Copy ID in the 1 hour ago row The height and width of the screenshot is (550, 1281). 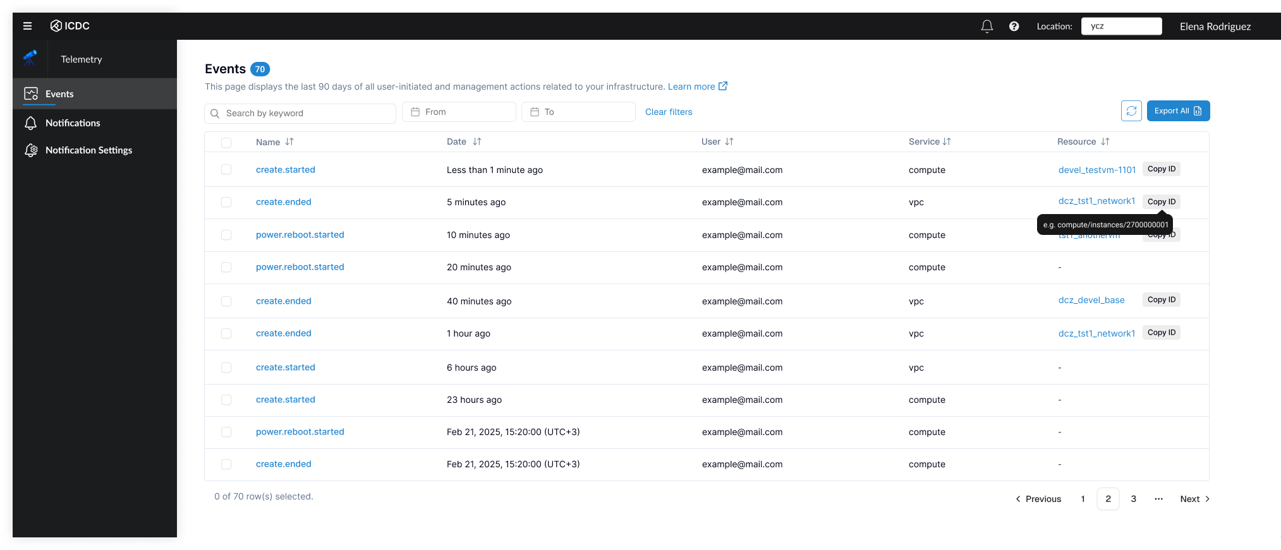point(1161,332)
